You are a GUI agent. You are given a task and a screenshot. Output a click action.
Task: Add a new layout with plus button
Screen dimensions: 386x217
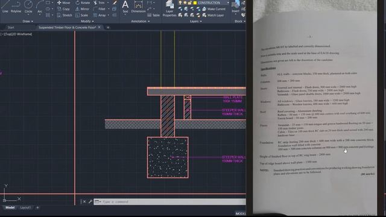[x=37, y=207]
